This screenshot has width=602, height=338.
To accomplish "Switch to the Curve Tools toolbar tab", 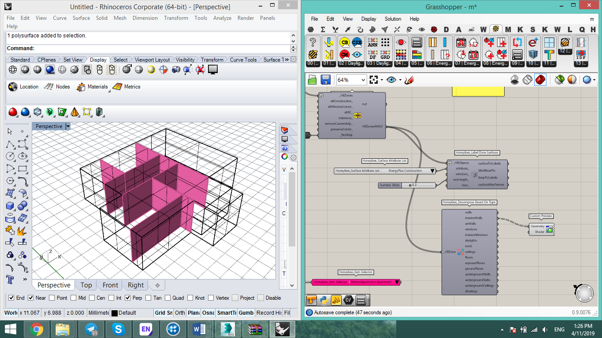I will click(243, 60).
